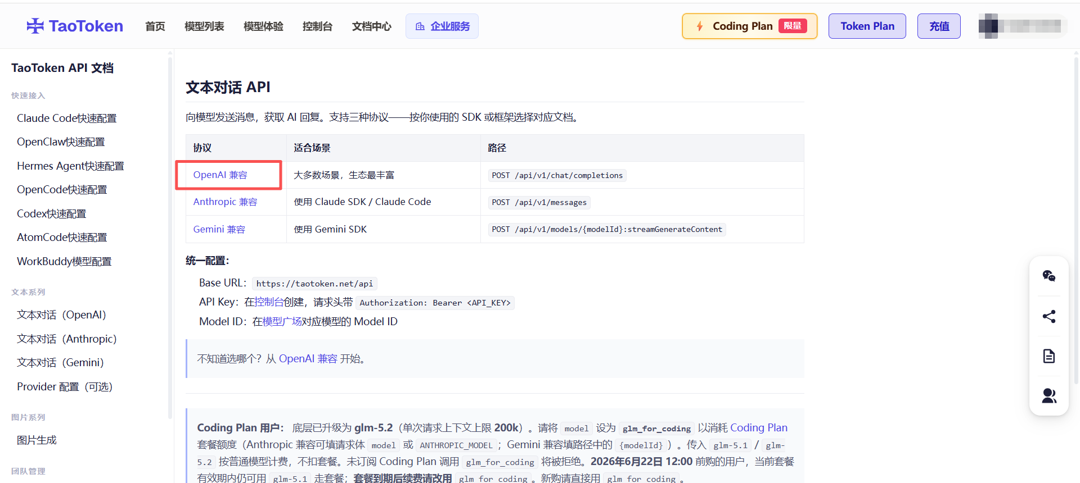Click OpenAI 兼容 link in the tip box
This screenshot has width=1080, height=483.
[x=308, y=359]
